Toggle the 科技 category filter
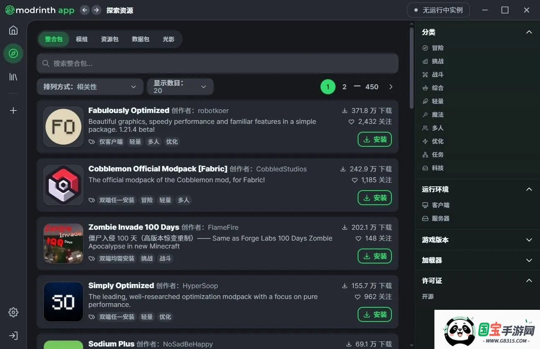The width and height of the screenshot is (540, 349). pyautogui.click(x=433, y=168)
